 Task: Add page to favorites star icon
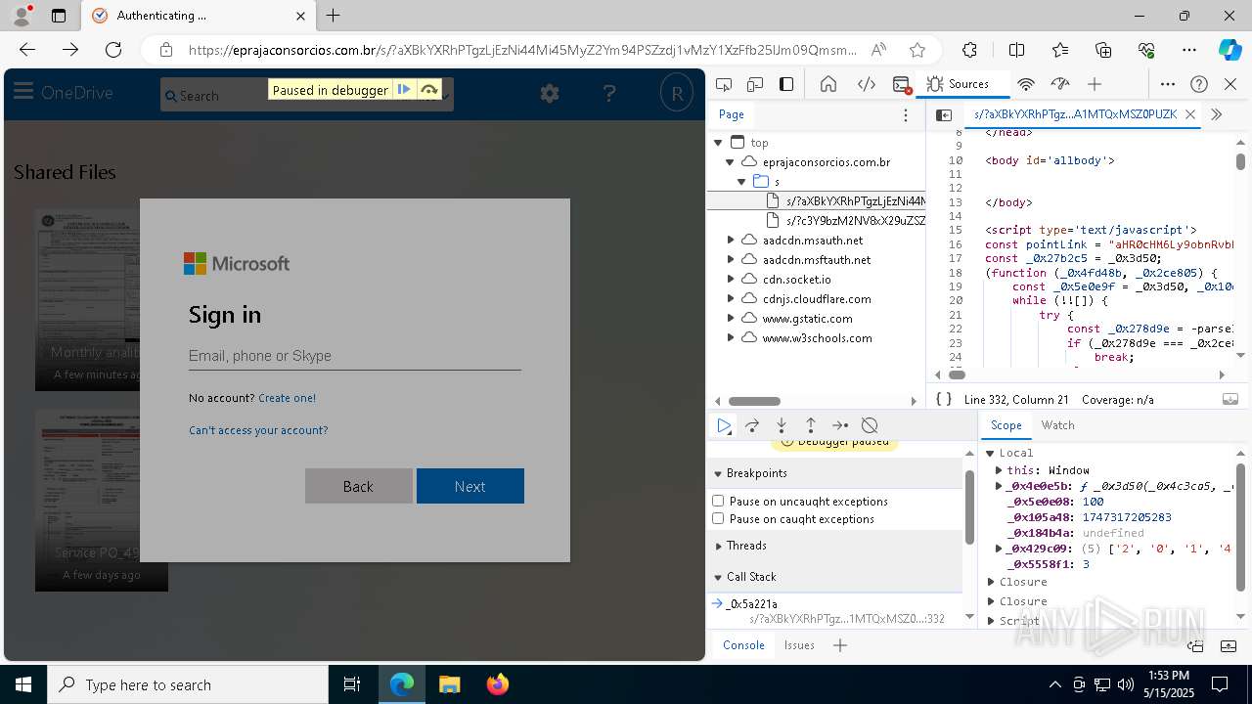click(917, 50)
